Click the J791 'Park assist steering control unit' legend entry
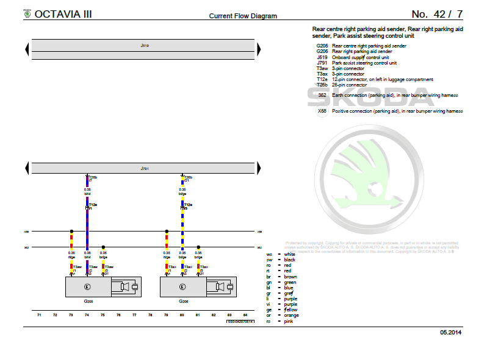The image size is (487, 343). [356, 63]
